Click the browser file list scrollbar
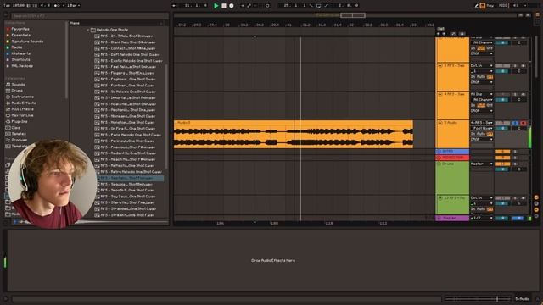The height and width of the screenshot is (305, 543). coord(166,116)
